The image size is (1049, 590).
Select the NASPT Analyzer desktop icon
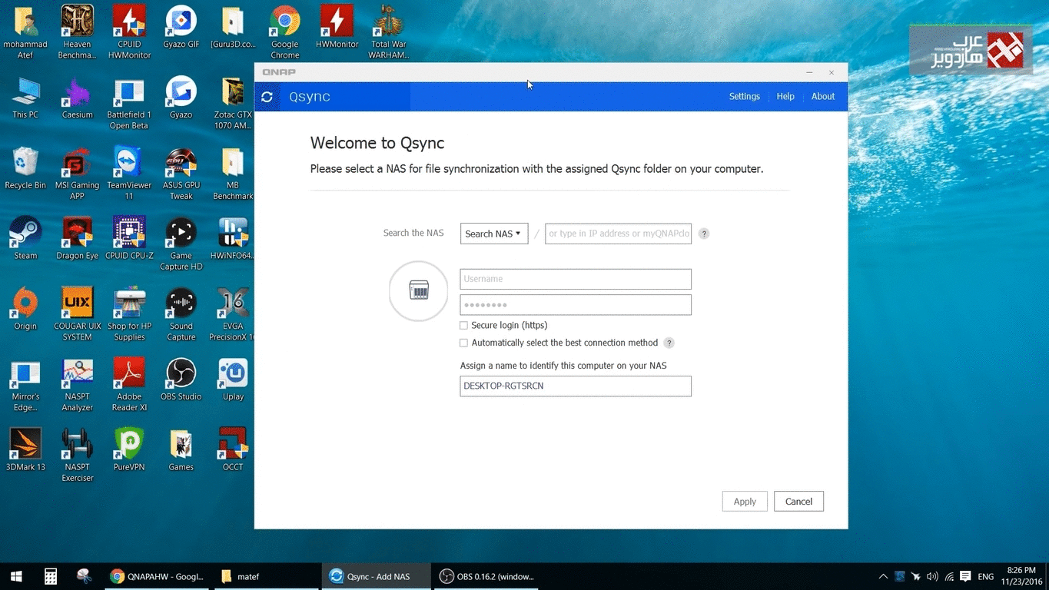77,385
